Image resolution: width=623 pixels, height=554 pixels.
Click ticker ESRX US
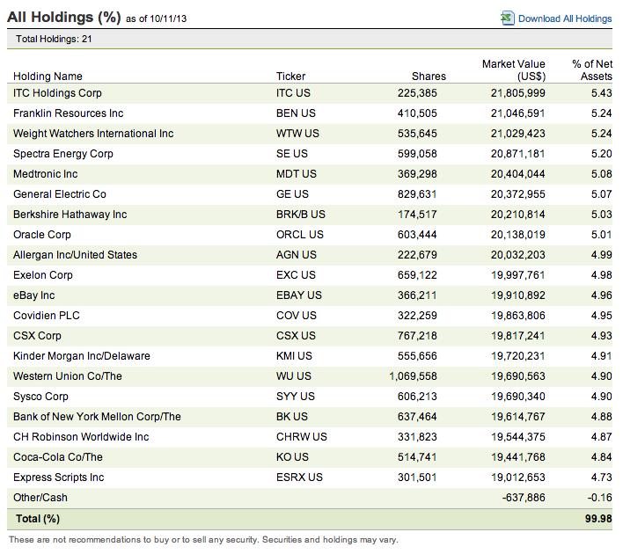point(299,477)
